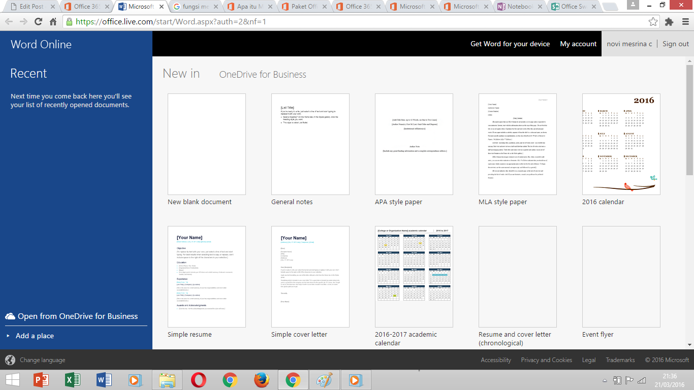Screen dimensions: 694x390
Task: Open My account link
Action: click(578, 44)
